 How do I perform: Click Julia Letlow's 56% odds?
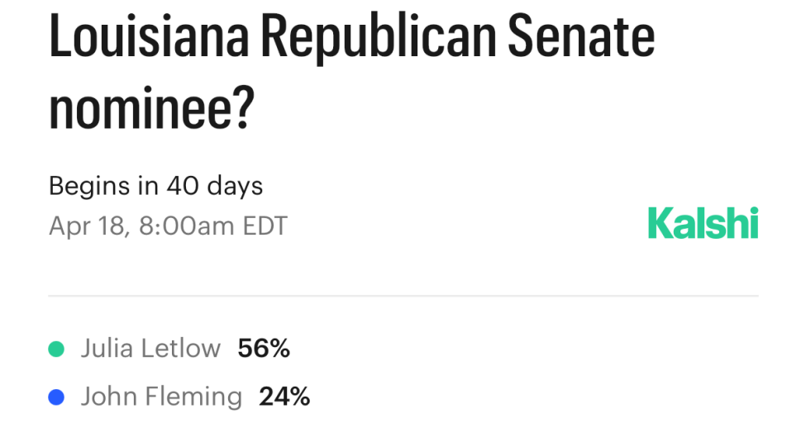(x=264, y=349)
